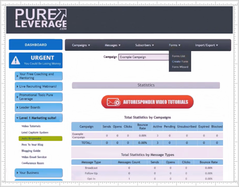239x187 pixels.
Task: Click the Opens column header in Campaigns table
Action: (x=117, y=127)
